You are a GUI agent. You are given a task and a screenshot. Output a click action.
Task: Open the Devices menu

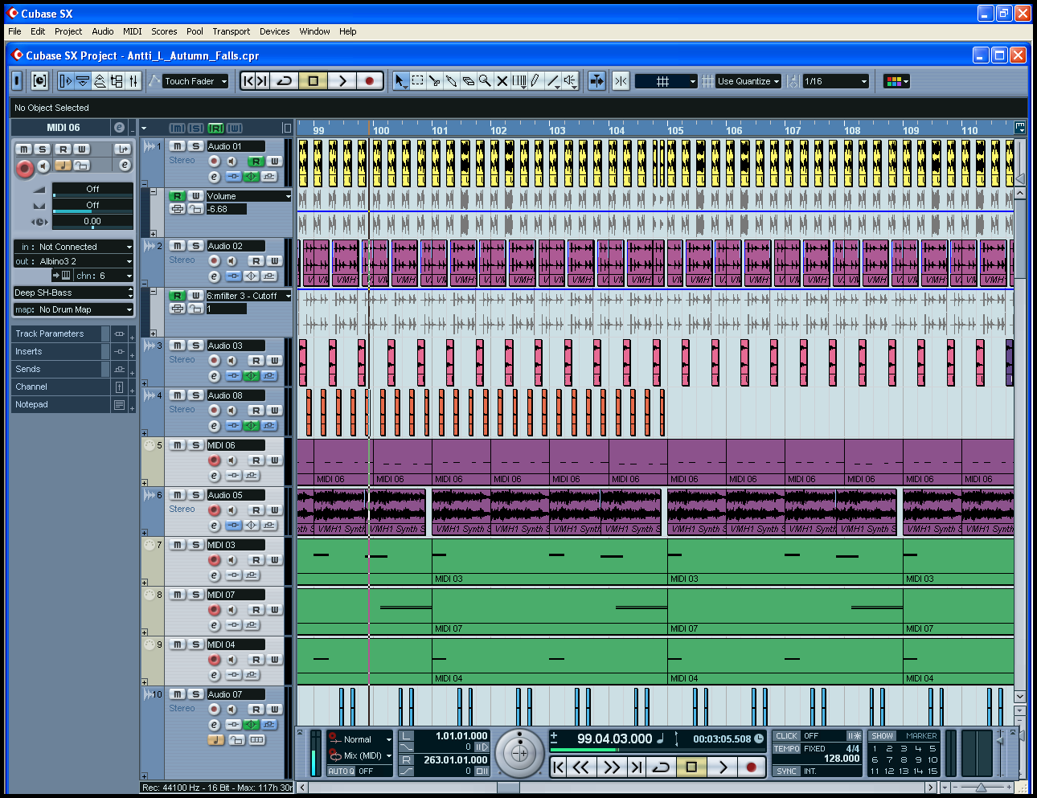(274, 31)
